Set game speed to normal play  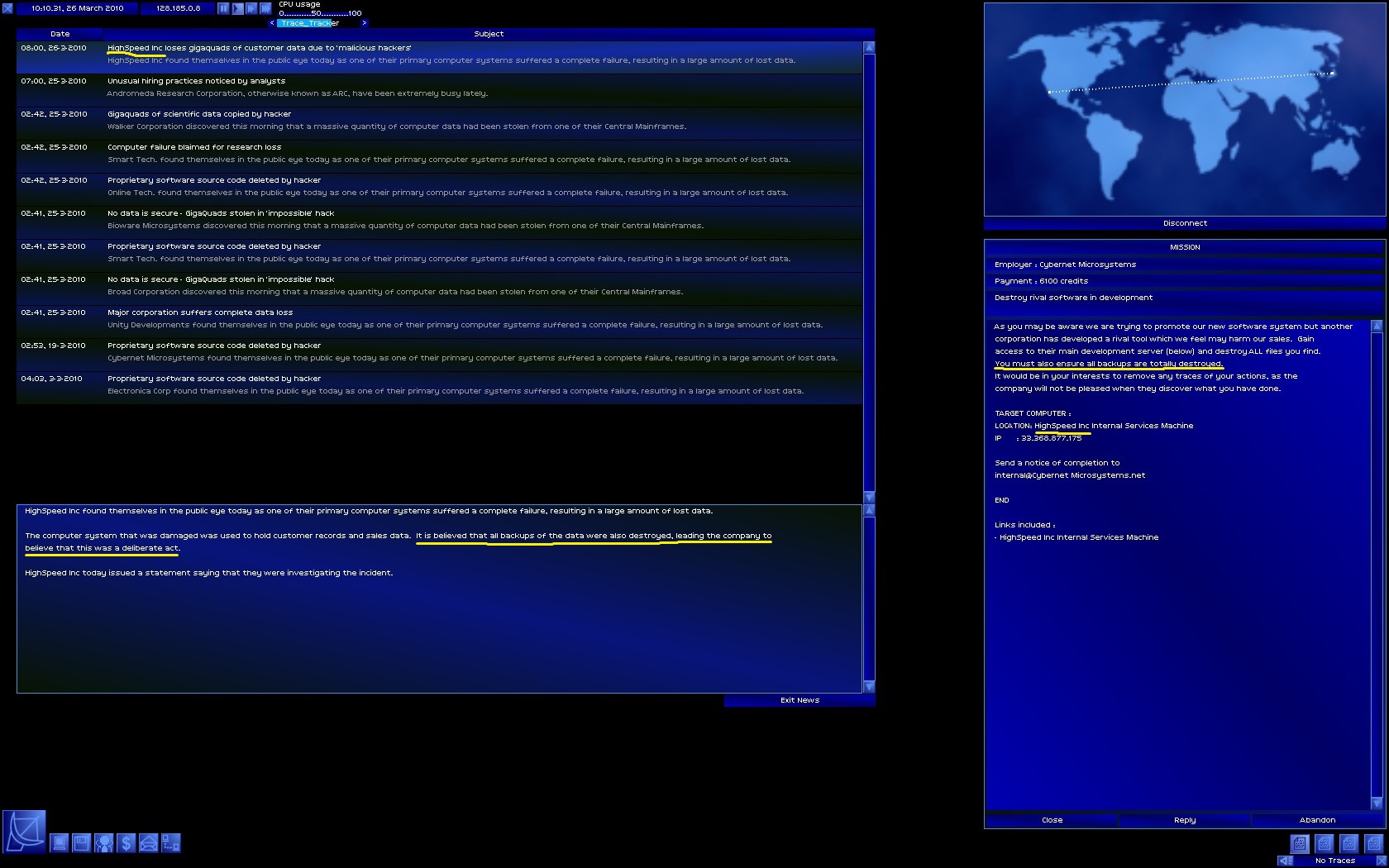pos(237,8)
